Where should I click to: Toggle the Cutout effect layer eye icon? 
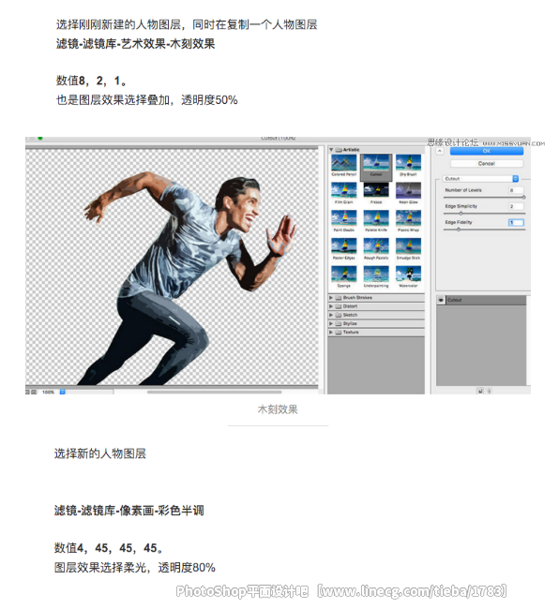click(441, 300)
